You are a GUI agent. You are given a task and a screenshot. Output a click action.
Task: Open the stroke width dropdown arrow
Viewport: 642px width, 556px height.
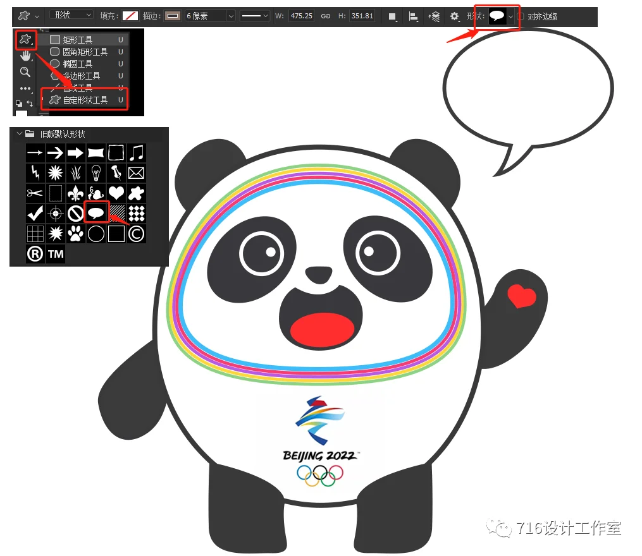tap(231, 16)
